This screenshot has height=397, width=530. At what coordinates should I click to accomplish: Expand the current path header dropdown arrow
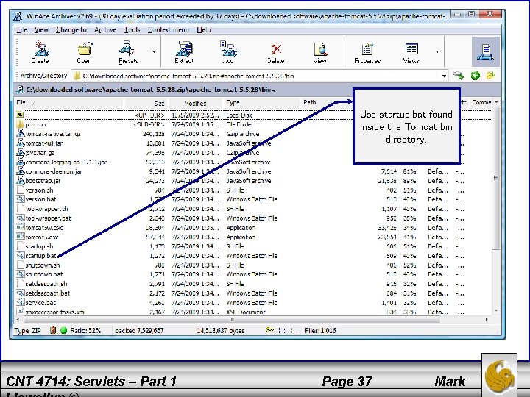(x=274, y=90)
